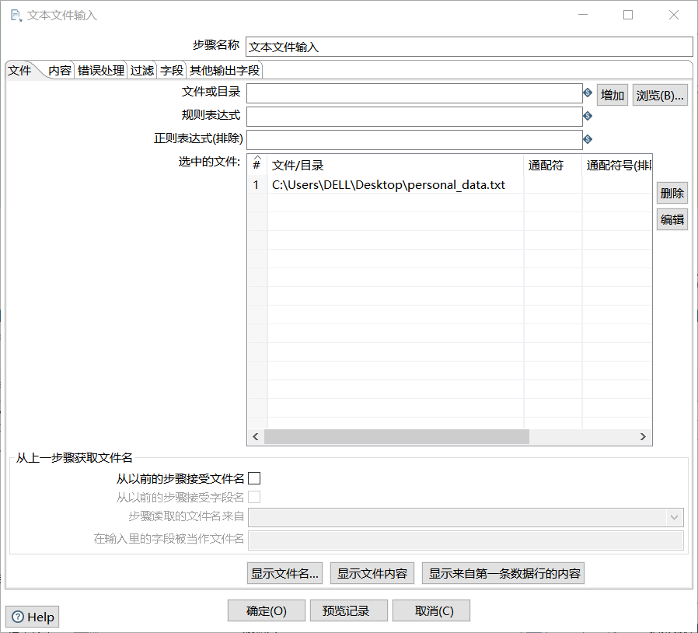This screenshot has height=633, width=698.
Task: Click the 增加 button to add a file
Action: (x=612, y=94)
